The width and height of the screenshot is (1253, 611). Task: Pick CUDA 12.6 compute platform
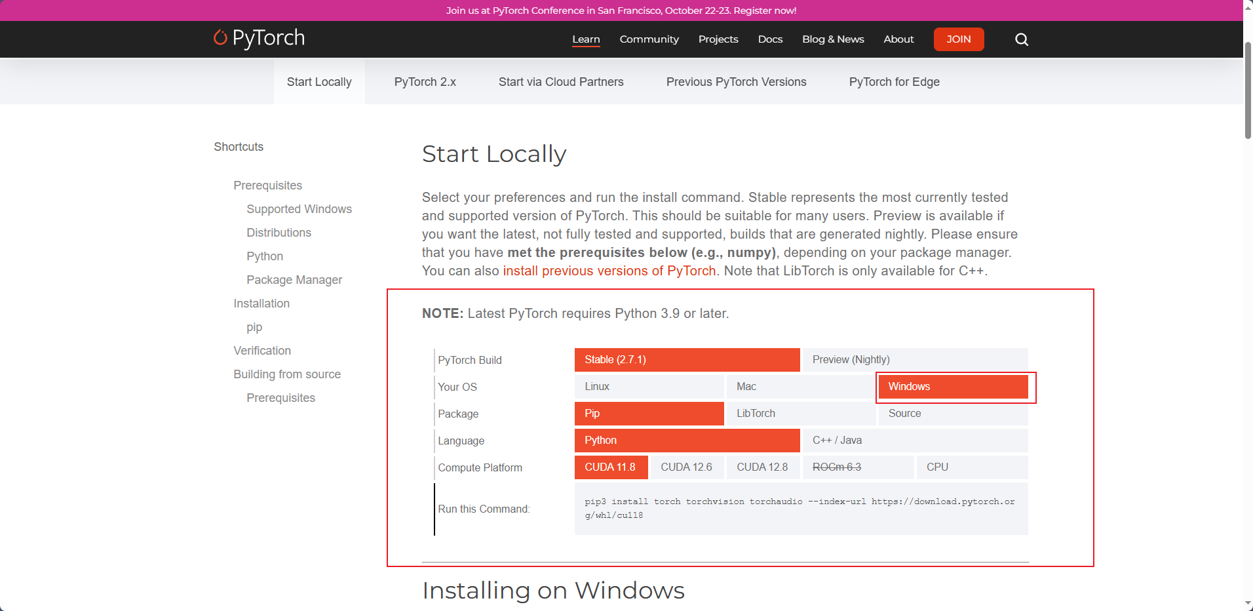point(687,467)
